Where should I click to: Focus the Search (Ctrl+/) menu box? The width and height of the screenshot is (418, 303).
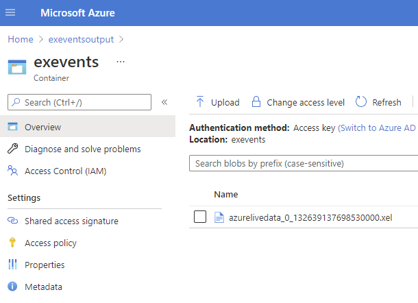coord(79,102)
